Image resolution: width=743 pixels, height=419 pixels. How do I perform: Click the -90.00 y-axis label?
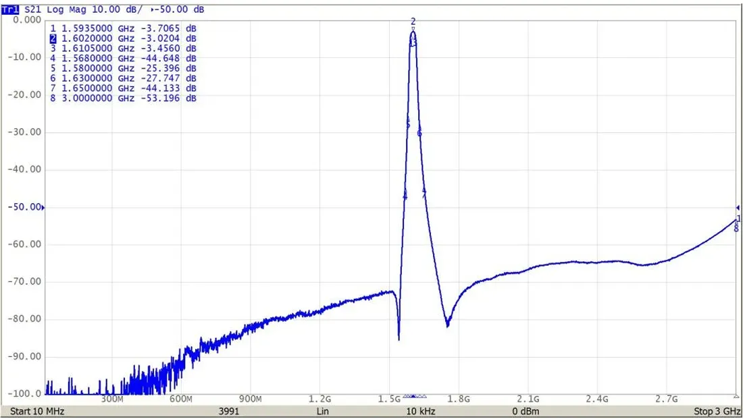click(24, 356)
